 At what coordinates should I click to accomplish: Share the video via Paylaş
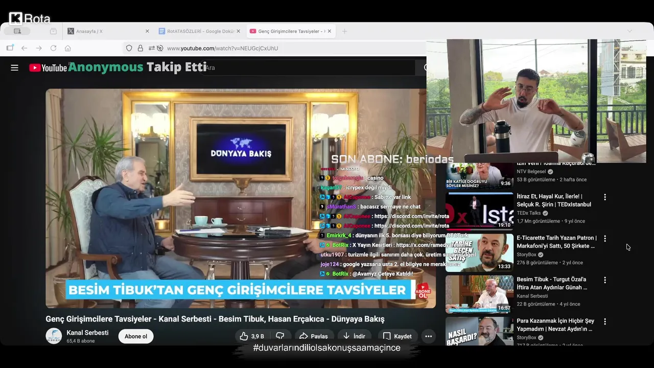(x=313, y=336)
